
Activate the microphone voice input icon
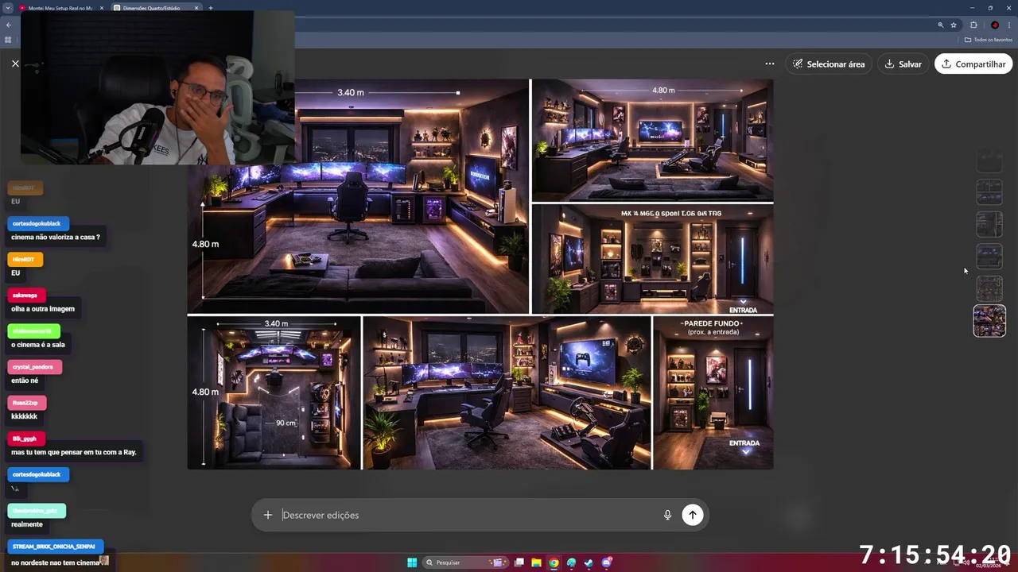click(668, 515)
